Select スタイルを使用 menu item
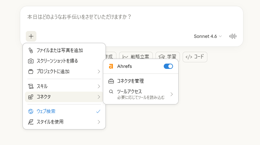 click(64, 122)
